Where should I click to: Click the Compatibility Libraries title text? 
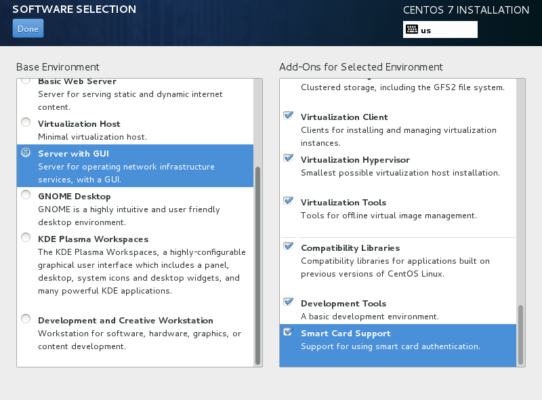[x=350, y=248]
